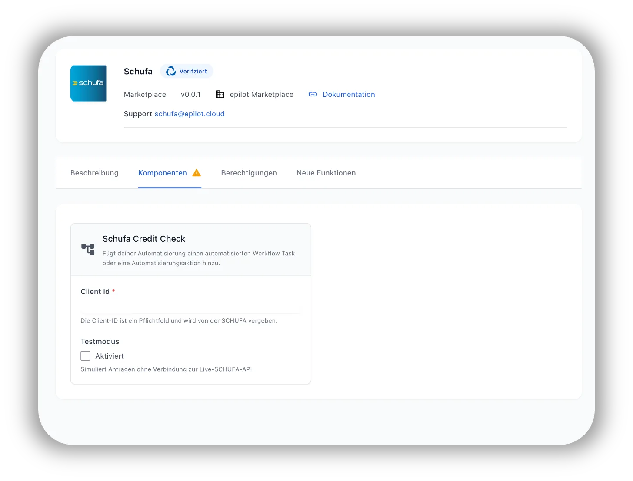Click the Marketplace category text
This screenshot has width=633, height=481.
(x=145, y=95)
